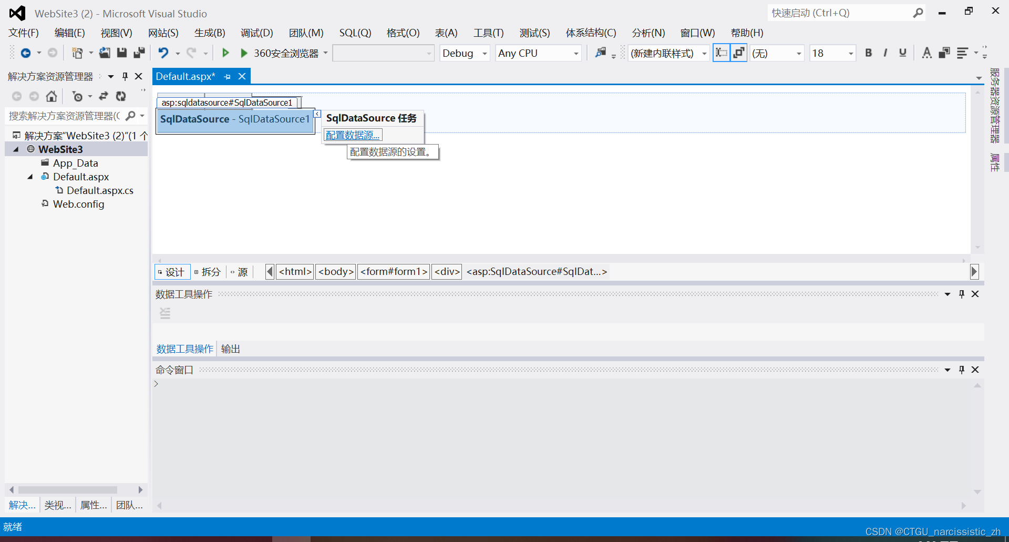Click the <body> tag navigator button
The height and width of the screenshot is (542, 1009).
(x=336, y=271)
